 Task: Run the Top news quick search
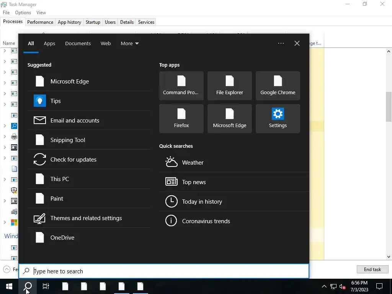point(234,182)
